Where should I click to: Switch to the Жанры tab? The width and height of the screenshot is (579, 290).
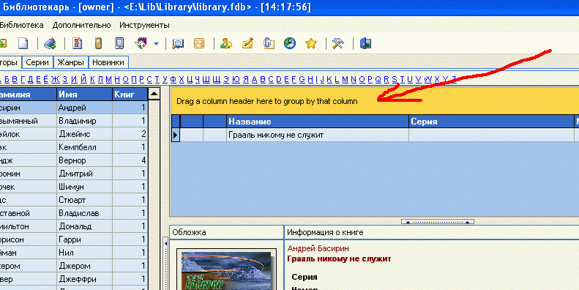[70, 62]
